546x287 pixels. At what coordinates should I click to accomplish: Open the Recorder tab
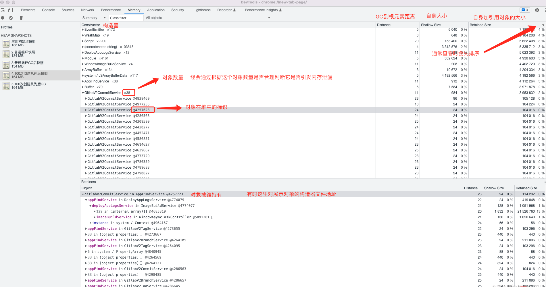tap(226, 10)
